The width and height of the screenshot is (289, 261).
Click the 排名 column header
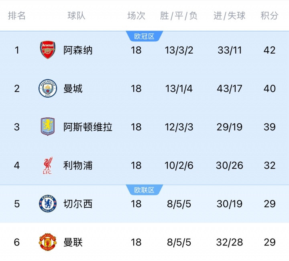pos(17,16)
